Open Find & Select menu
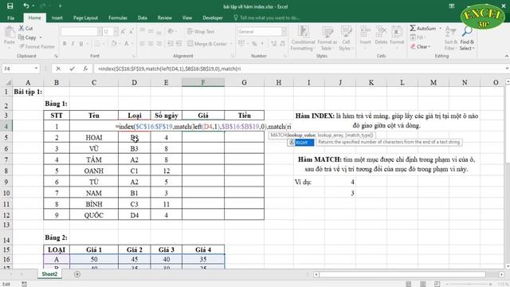The height and width of the screenshot is (287, 510). 467,38
